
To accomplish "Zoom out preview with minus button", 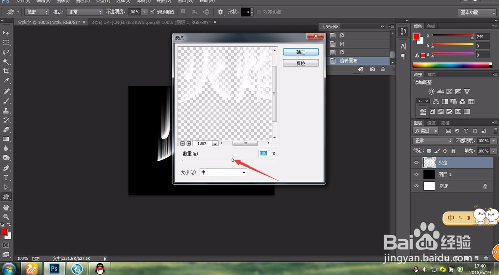I will pos(182,143).
